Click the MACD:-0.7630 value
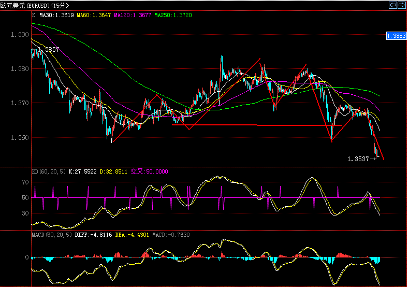The image size is (409, 287). (171, 235)
